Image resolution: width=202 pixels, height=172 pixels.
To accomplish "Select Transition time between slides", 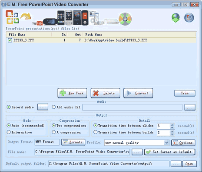I will (x=96, y=125).
